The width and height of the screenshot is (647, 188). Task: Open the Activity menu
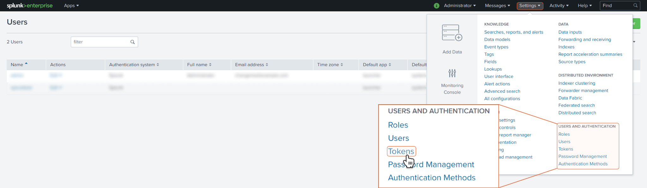point(559,6)
